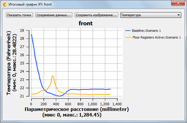Click Сохранить изображение... button
Image resolution: width=187 pixels, height=123 pixels.
pyautogui.click(x=96, y=15)
